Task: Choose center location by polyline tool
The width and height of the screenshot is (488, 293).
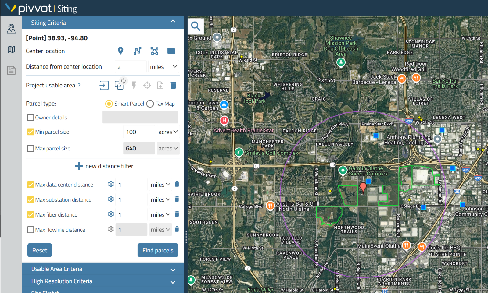Action: 137,51
